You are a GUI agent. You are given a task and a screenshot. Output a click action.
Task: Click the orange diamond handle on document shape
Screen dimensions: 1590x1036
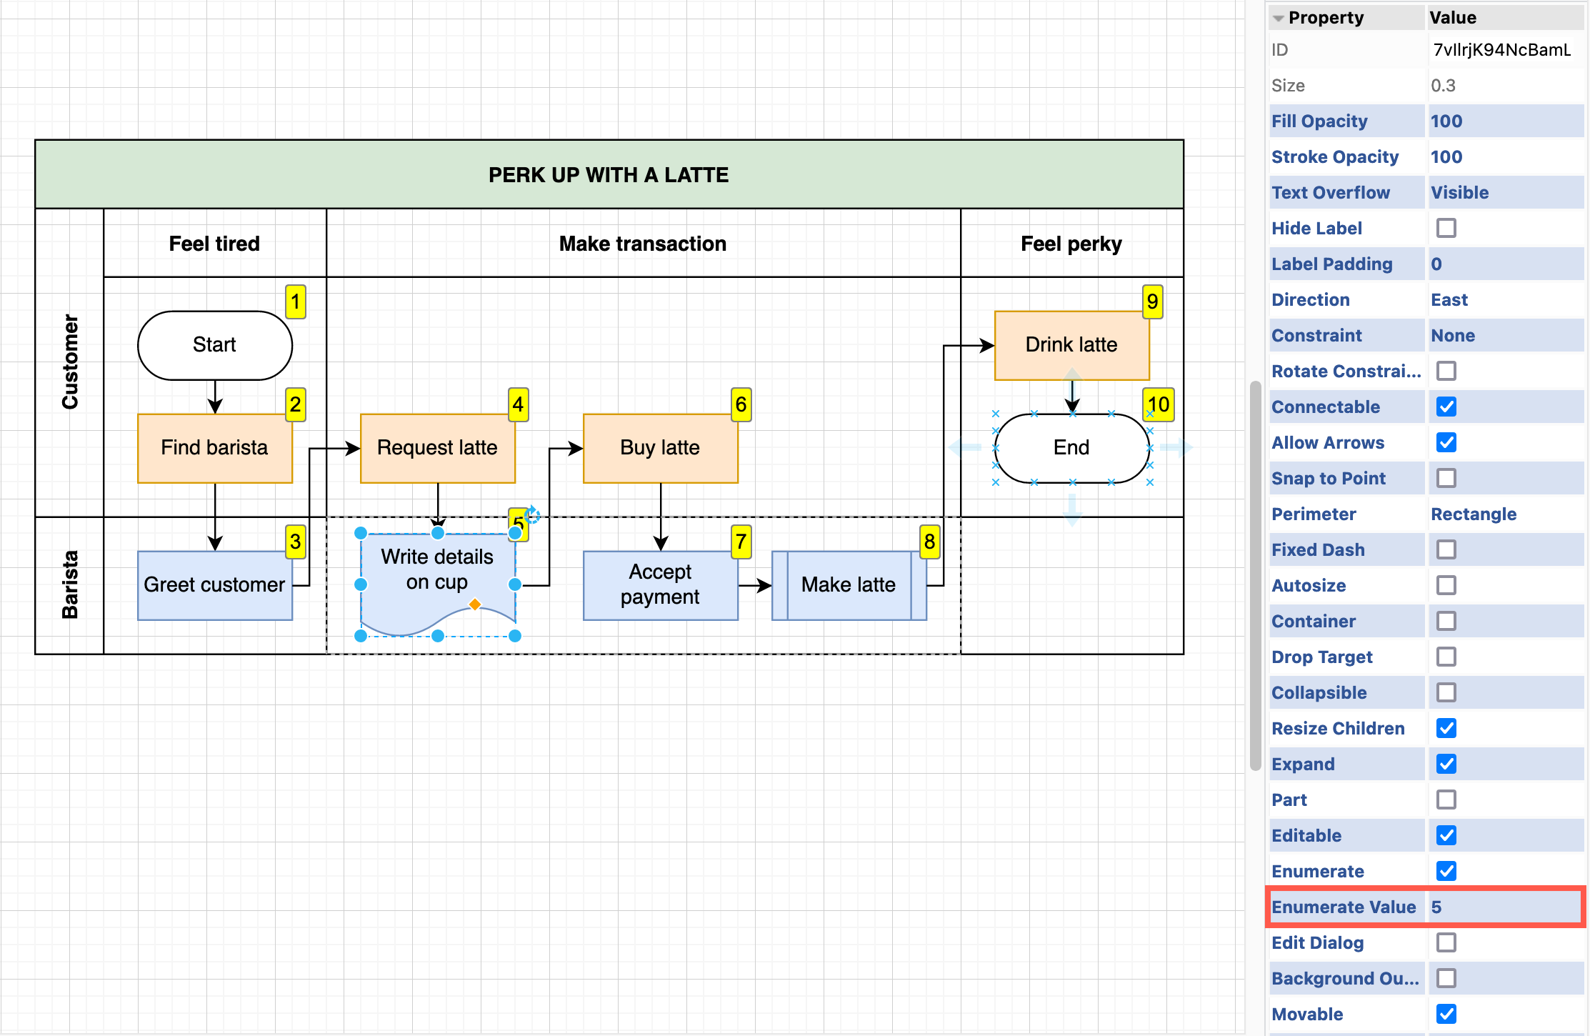[475, 605]
